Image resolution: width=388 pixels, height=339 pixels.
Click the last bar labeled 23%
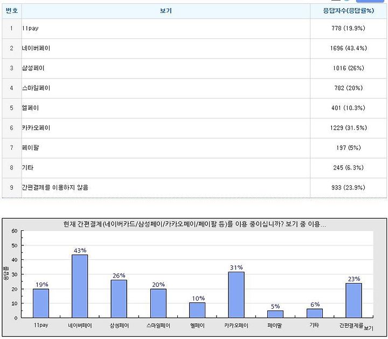pyautogui.click(x=354, y=300)
